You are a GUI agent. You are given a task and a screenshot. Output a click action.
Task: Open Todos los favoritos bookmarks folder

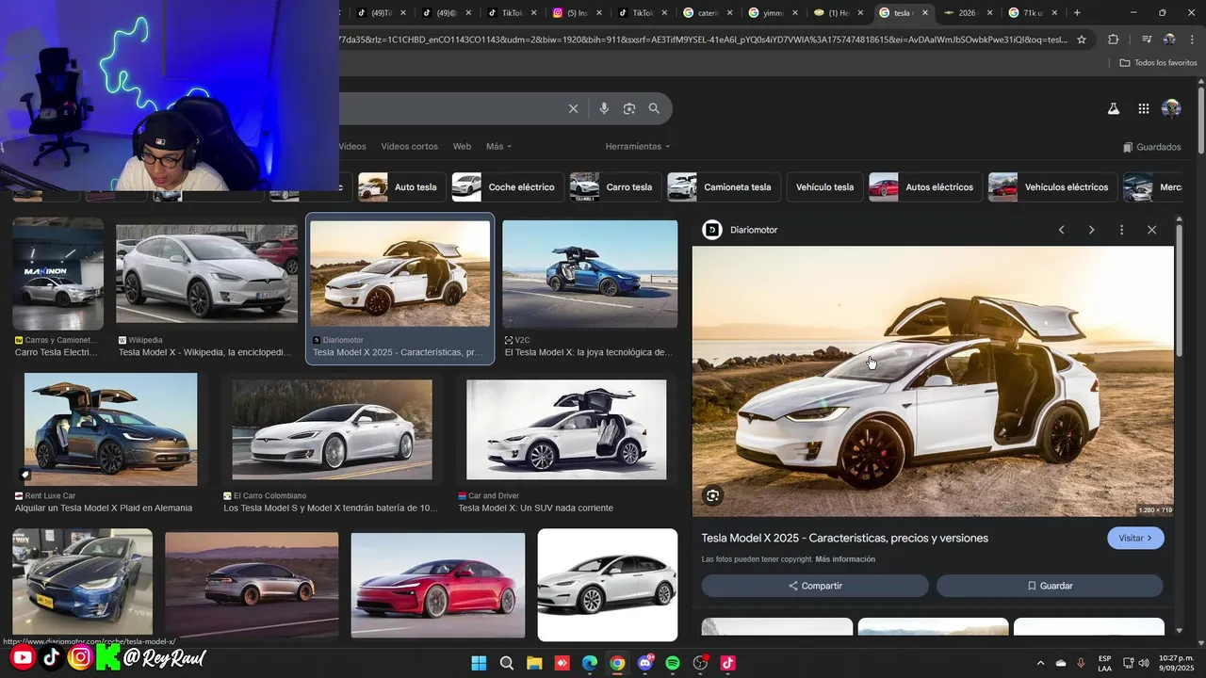[1158, 63]
